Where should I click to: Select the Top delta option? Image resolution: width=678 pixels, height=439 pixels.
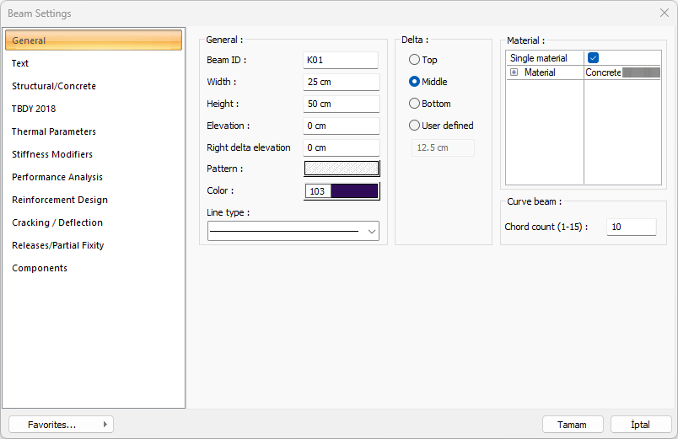click(x=414, y=60)
